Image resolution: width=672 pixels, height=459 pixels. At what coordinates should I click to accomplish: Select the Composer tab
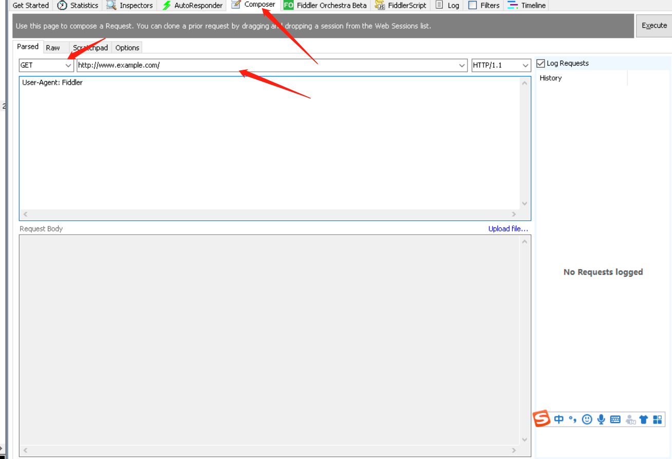254,5
